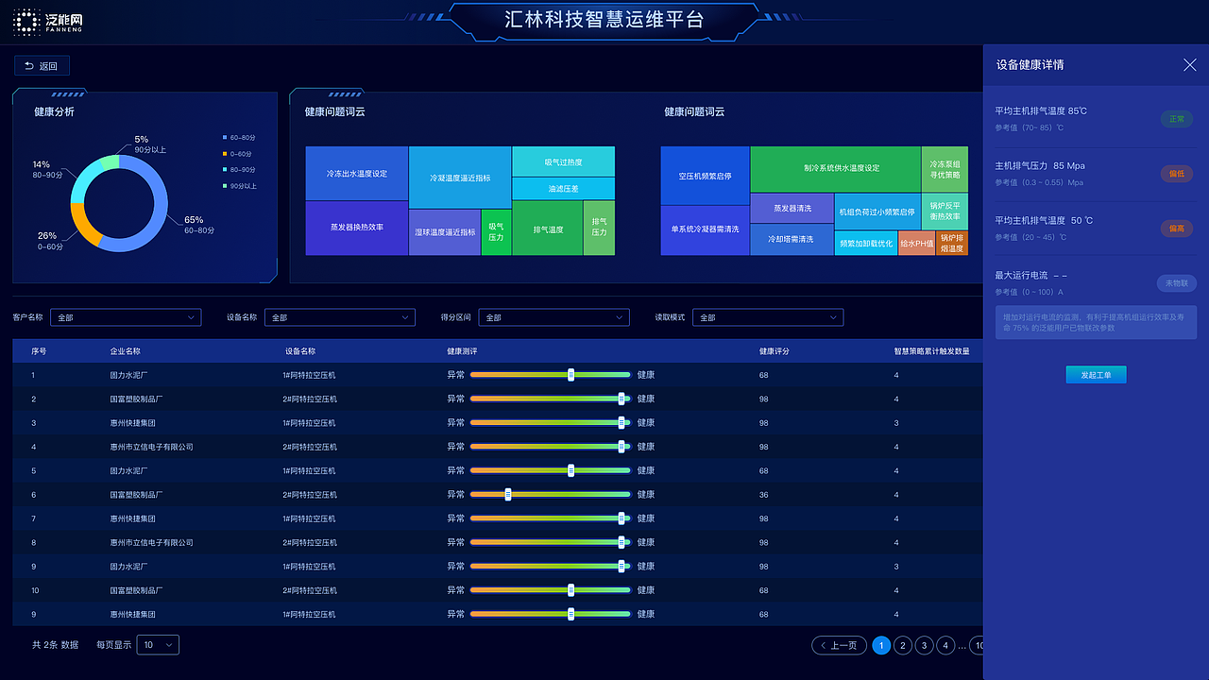1209x680 pixels.
Task: Click the 0-60分 legend swatch
Action: point(225,154)
